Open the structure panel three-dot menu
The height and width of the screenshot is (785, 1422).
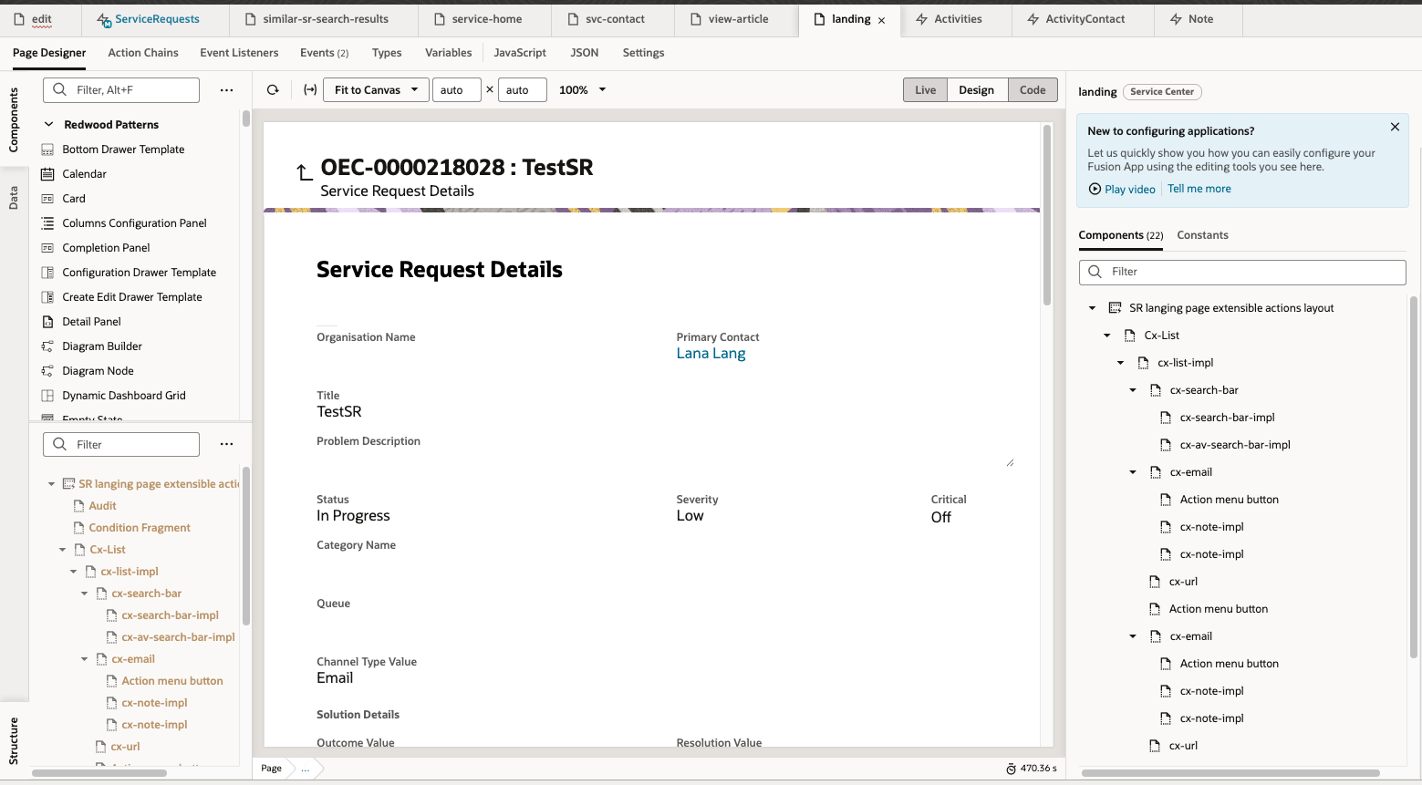click(226, 444)
